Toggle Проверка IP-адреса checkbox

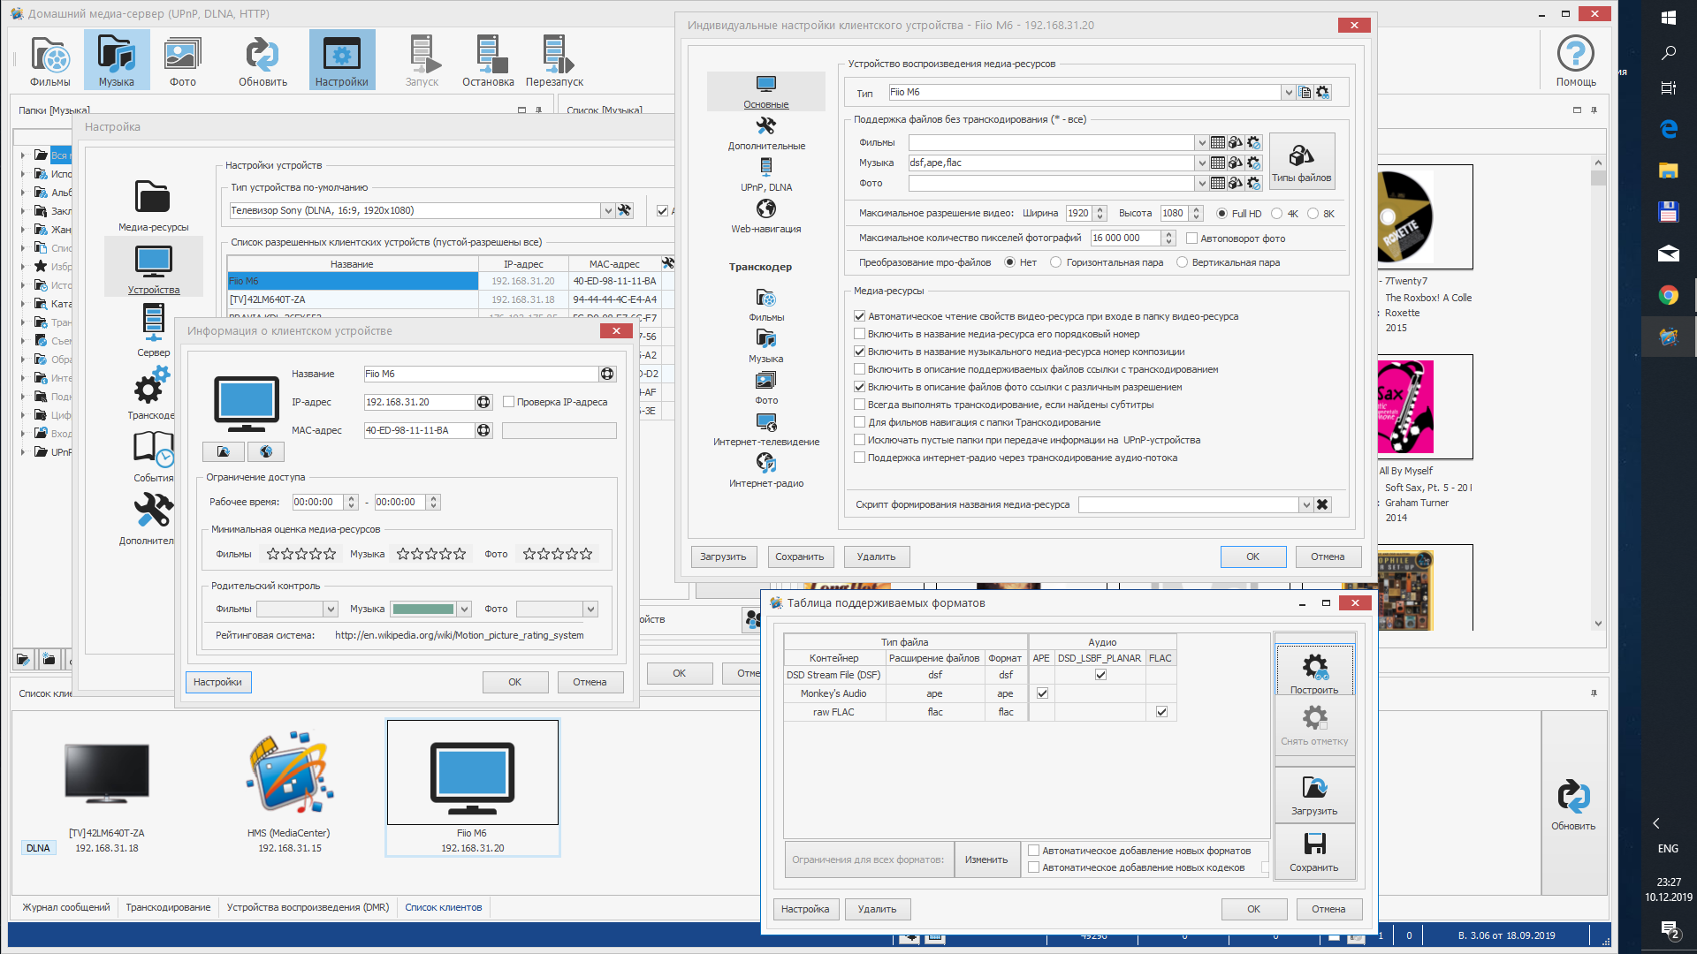point(509,402)
